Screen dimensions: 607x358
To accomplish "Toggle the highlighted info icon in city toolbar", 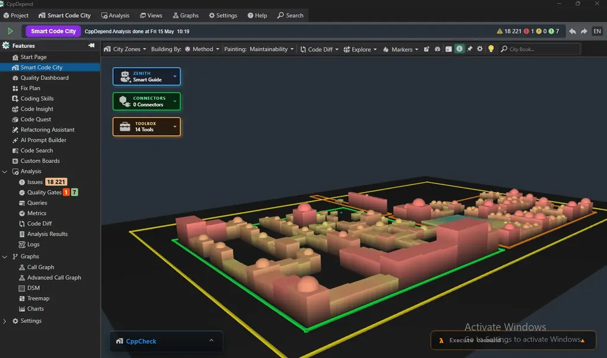I will tap(459, 49).
